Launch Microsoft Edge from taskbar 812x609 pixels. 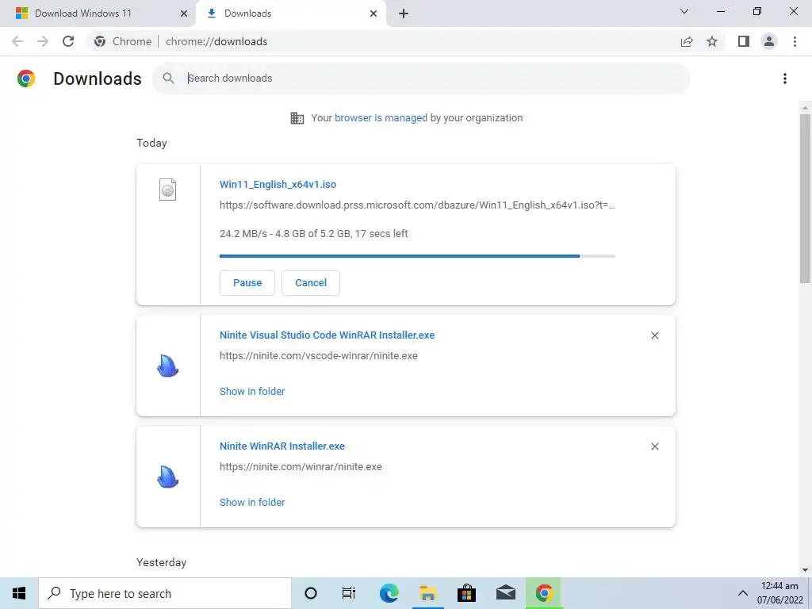tap(389, 593)
